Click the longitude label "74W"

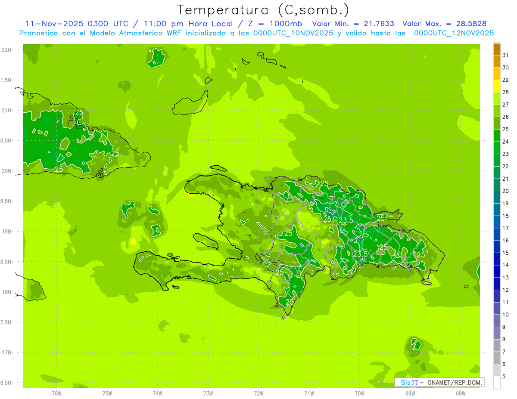pos(158,393)
